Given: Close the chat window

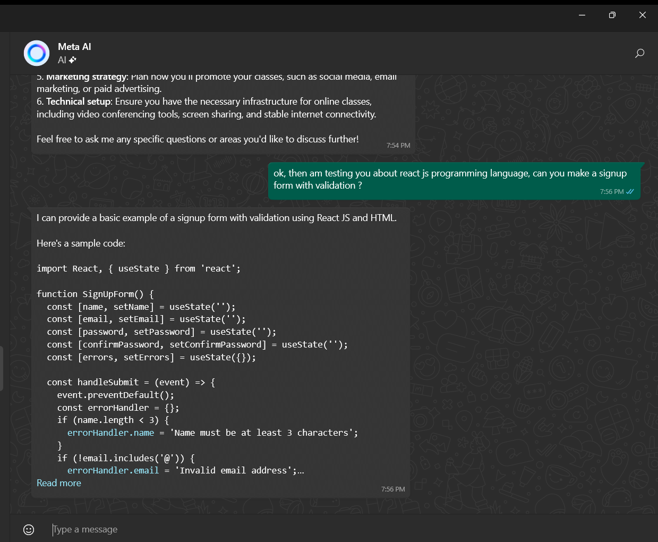Looking at the screenshot, I should tap(642, 15).
